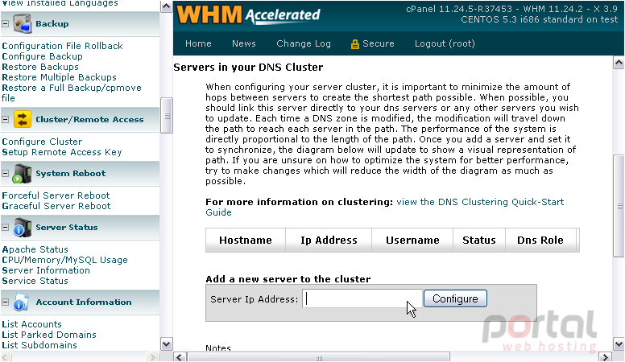Click main pane scrollbar up arrow
Image resolution: width=625 pixels, height=362 pixels.
619,63
